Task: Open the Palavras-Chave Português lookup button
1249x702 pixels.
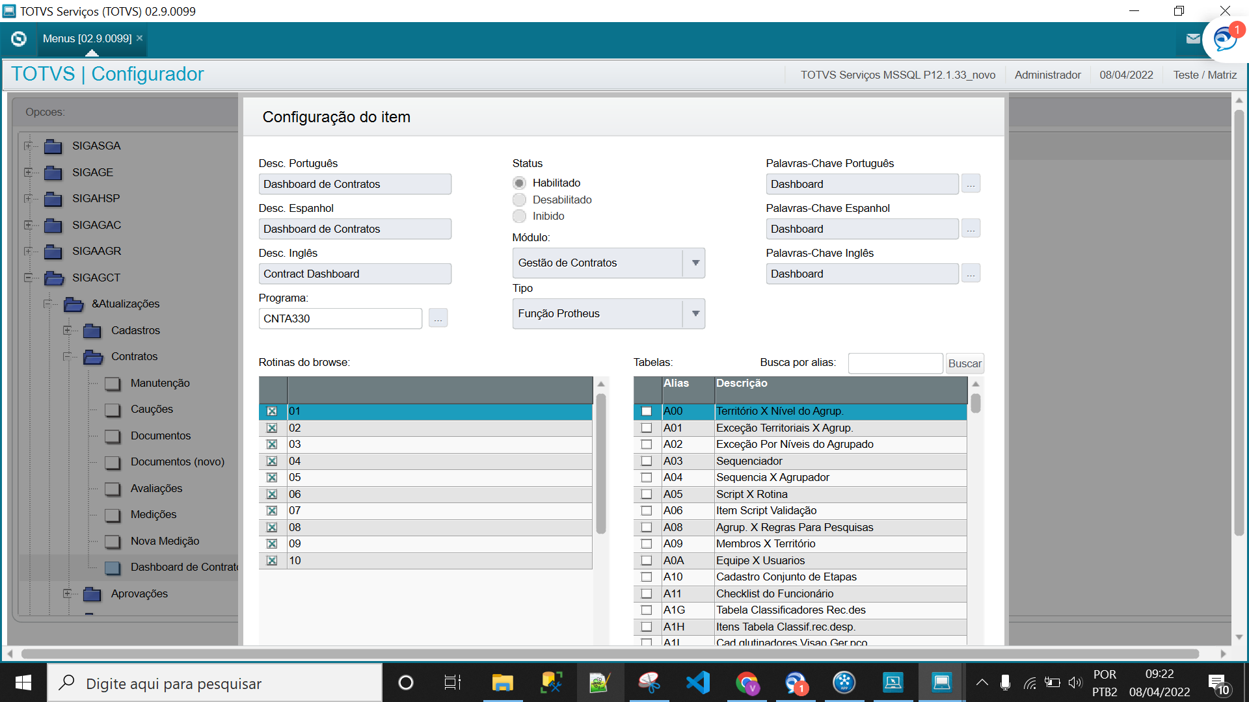Action: point(971,184)
